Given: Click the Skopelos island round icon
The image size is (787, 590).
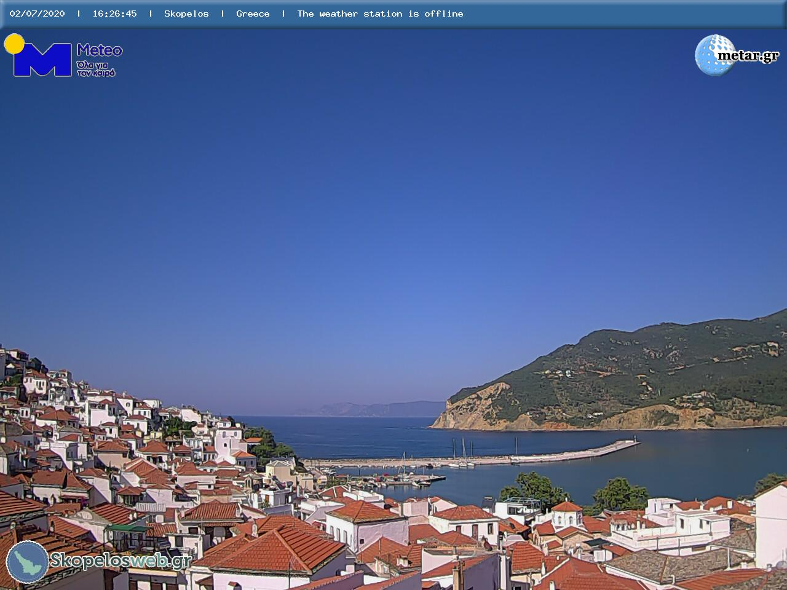Looking at the screenshot, I should point(28,562).
